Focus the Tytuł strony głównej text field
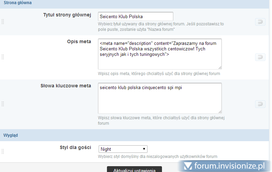The width and height of the screenshot is (272, 172). click(135, 16)
